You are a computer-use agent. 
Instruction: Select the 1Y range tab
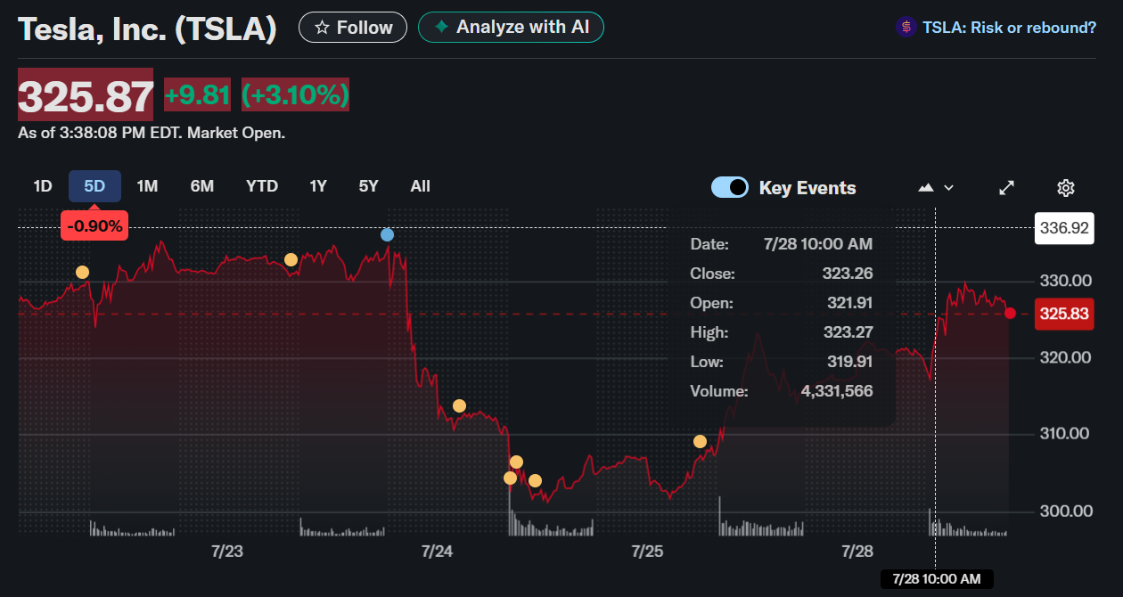pyautogui.click(x=318, y=186)
